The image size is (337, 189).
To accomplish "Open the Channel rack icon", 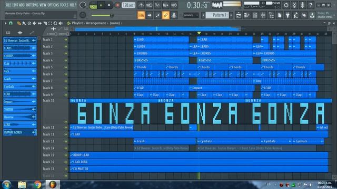I will click(255, 15).
